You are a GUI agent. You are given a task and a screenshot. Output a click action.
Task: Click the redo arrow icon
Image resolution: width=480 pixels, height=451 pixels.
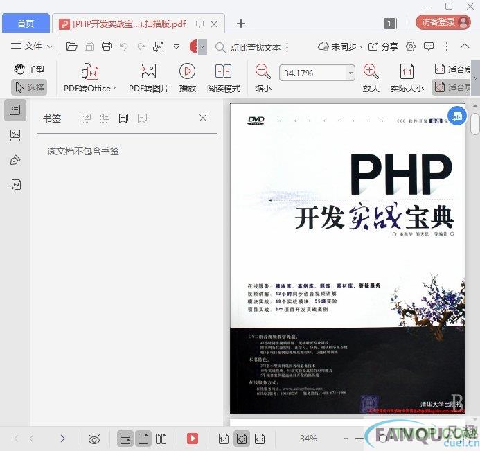(141, 47)
